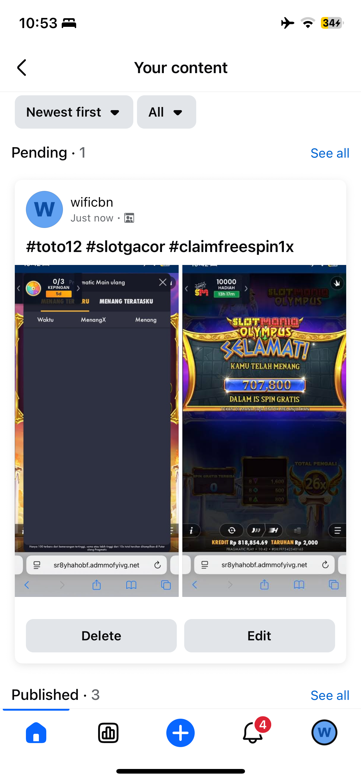The height and width of the screenshot is (781, 361).
Task: See all Published posts
Action: [x=330, y=696]
